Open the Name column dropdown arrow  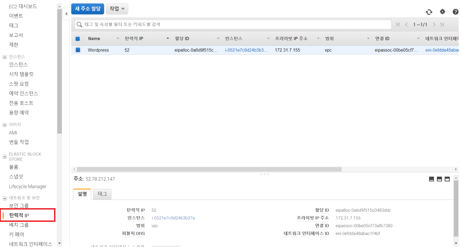pos(118,39)
